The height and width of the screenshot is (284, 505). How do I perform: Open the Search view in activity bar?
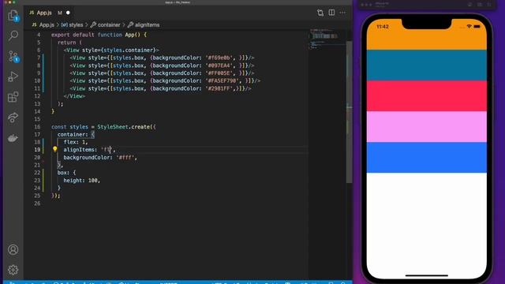tap(13, 35)
